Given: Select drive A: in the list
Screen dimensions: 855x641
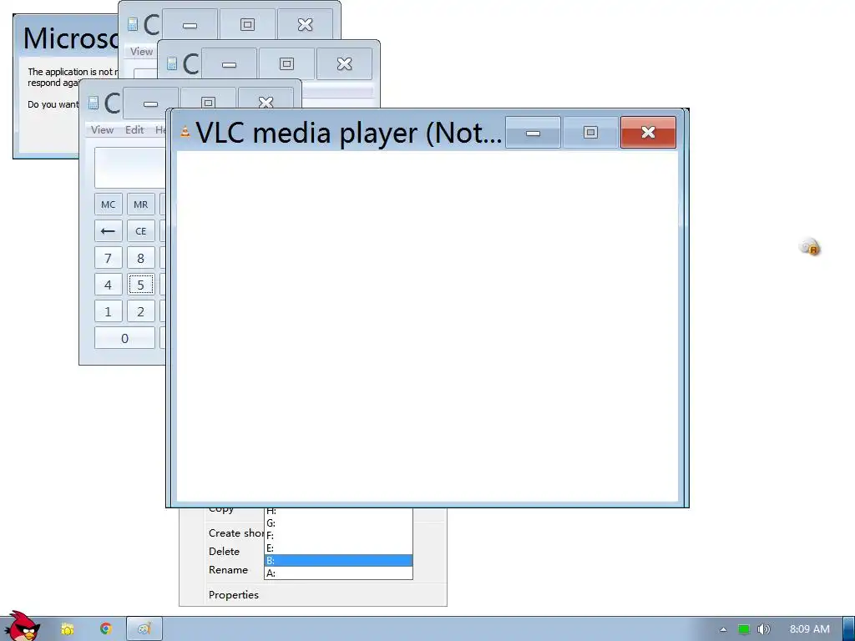Looking at the screenshot, I should point(338,573).
